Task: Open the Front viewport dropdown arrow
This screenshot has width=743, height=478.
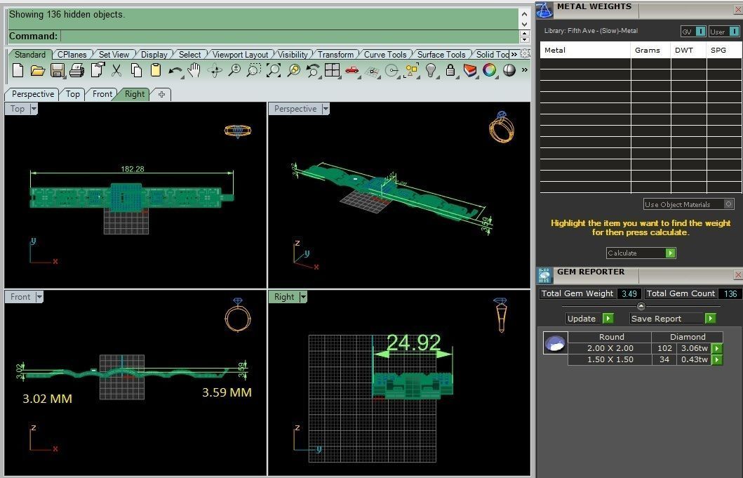Action: tap(39, 297)
